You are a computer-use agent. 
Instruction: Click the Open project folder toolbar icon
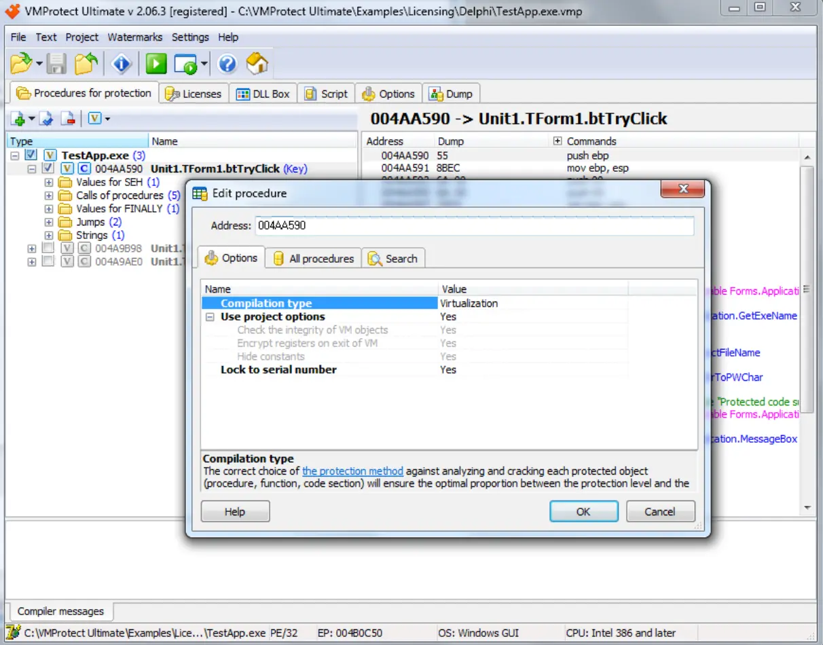(x=21, y=64)
